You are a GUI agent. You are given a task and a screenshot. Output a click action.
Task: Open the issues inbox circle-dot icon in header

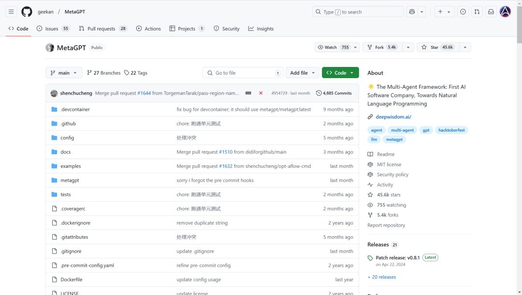tap(463, 12)
